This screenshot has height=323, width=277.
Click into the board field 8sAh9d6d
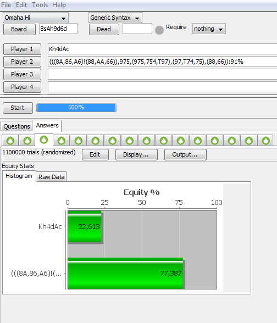pyautogui.click(x=58, y=29)
